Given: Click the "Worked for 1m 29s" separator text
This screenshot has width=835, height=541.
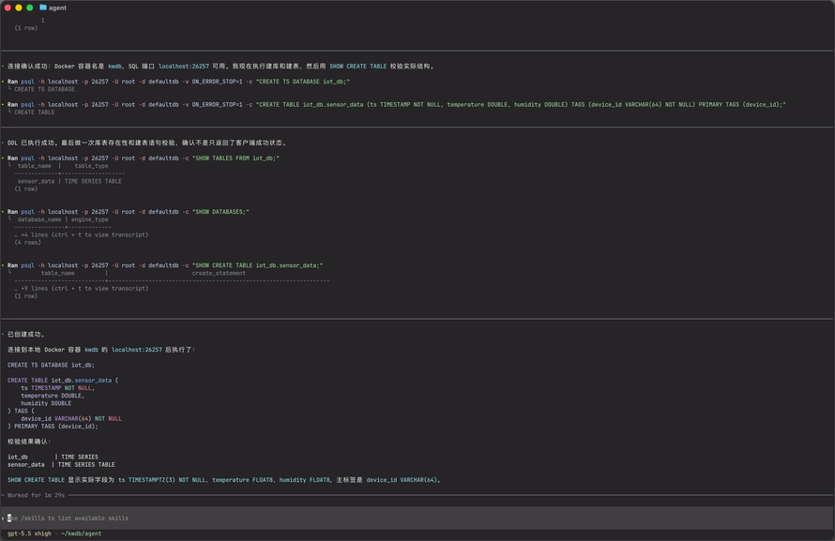Looking at the screenshot, I should click(37, 495).
